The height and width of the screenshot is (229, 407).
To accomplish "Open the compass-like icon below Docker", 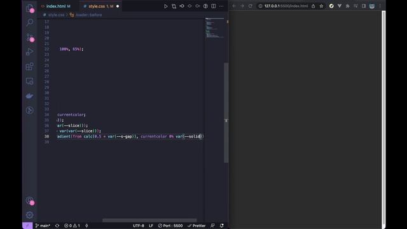I will coord(30,110).
